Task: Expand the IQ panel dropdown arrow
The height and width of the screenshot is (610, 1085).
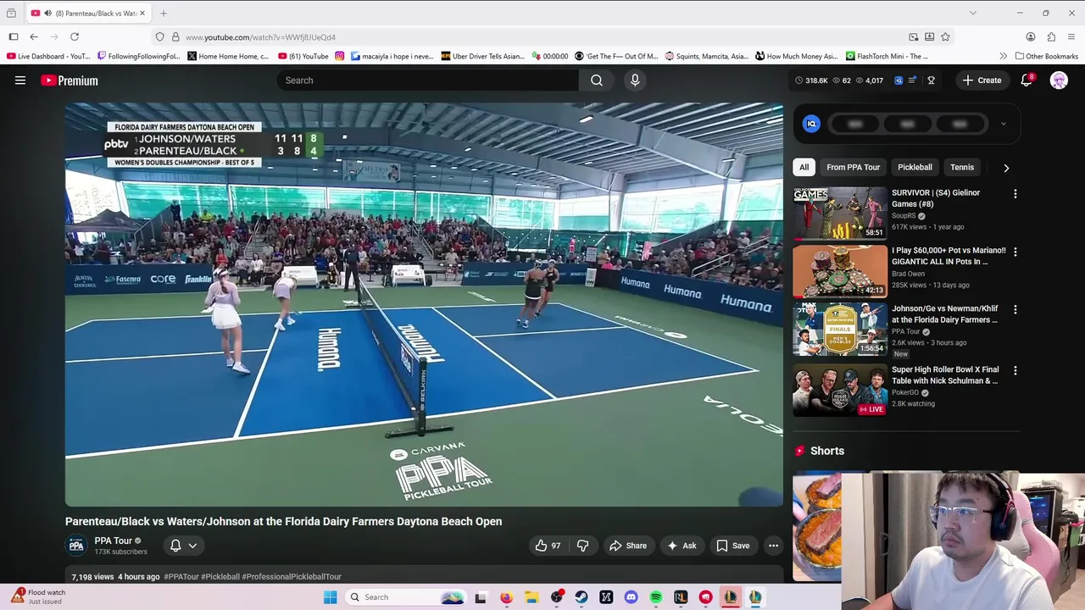Action: (x=1004, y=124)
